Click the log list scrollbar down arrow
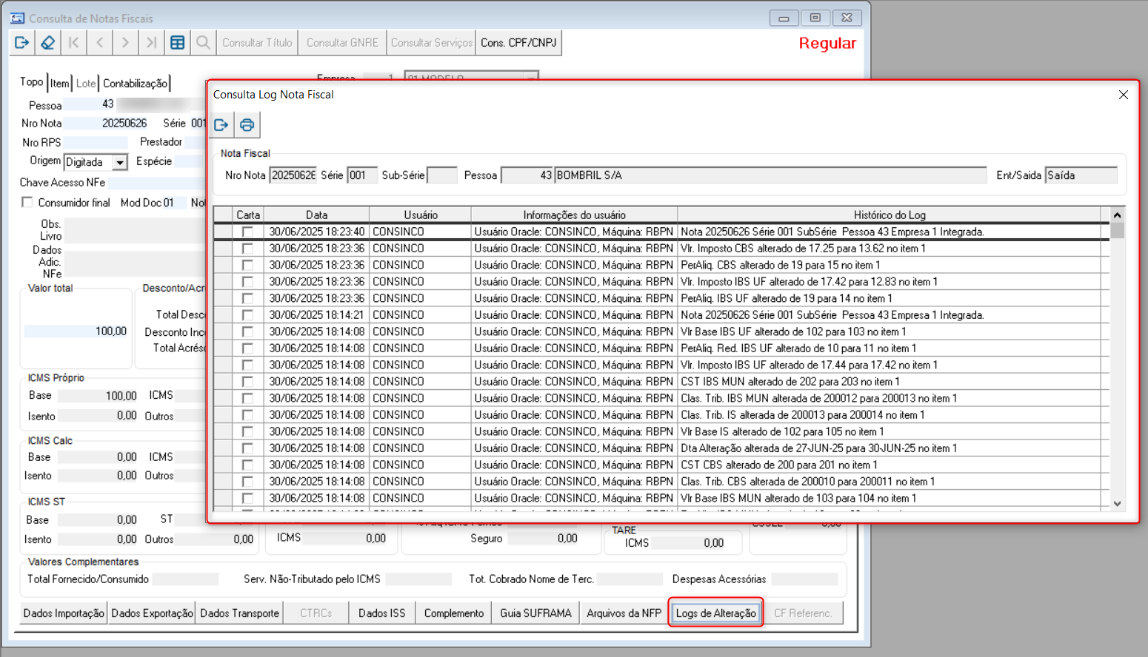1148x657 pixels. [1117, 503]
